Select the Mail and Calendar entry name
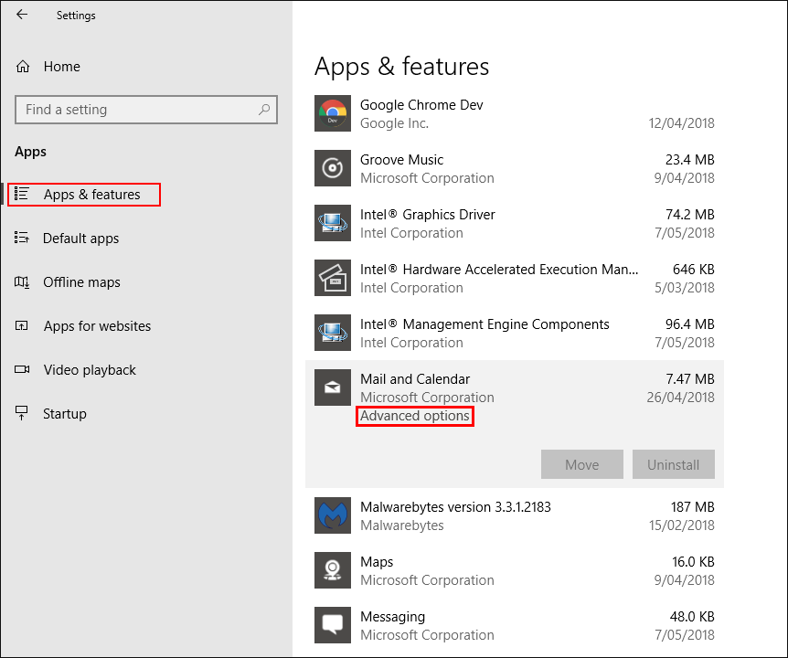The width and height of the screenshot is (788, 658). pyautogui.click(x=415, y=378)
